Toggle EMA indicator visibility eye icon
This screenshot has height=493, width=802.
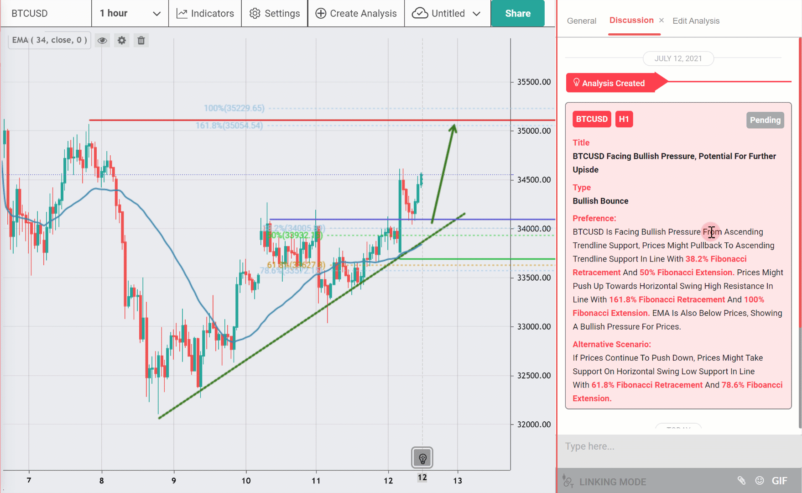coord(103,41)
